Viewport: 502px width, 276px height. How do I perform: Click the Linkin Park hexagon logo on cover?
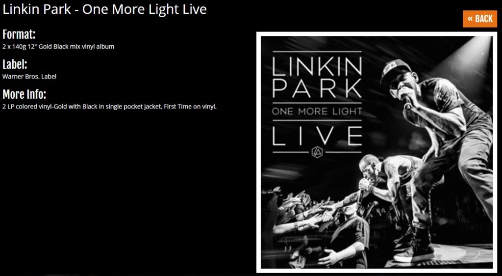[317, 152]
